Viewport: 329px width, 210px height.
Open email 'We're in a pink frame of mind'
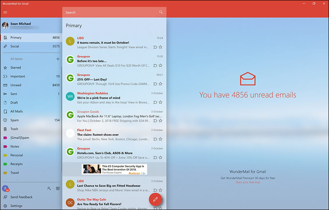pyautogui.click(x=114, y=98)
